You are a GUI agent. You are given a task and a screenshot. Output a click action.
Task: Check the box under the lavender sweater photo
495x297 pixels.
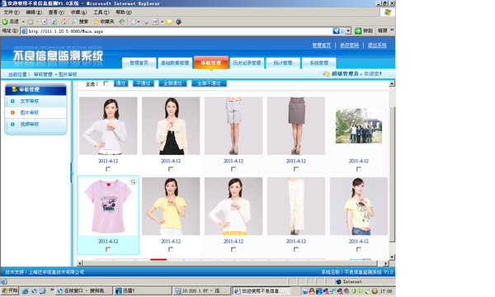pos(108,169)
